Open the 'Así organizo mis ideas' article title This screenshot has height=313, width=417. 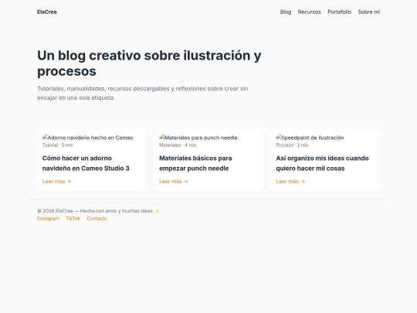[322, 163]
